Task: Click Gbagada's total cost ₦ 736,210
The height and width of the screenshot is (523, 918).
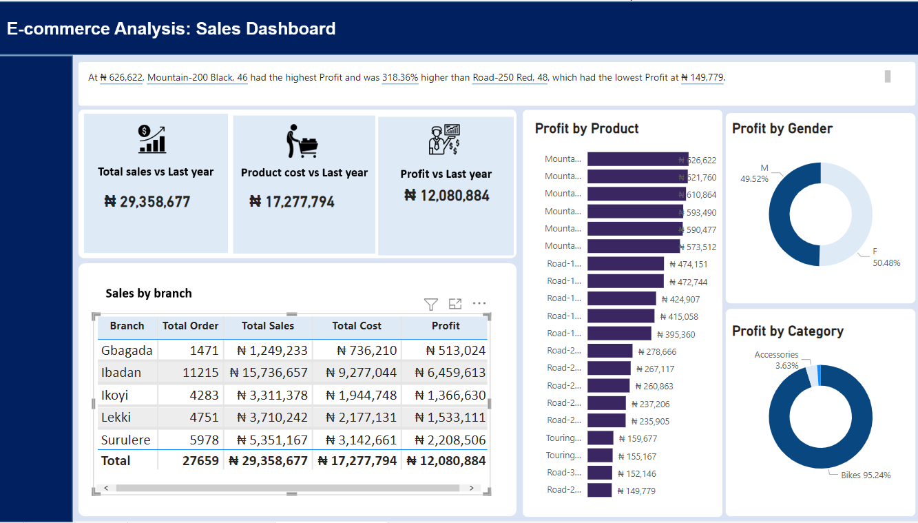Action: pyautogui.click(x=367, y=350)
